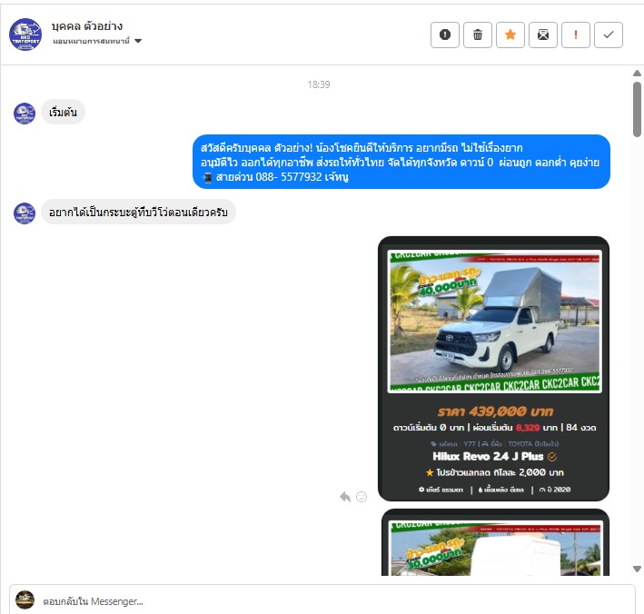Click โปรข้าวแลกลด promotion line
The image size is (644, 614).
[x=495, y=472]
